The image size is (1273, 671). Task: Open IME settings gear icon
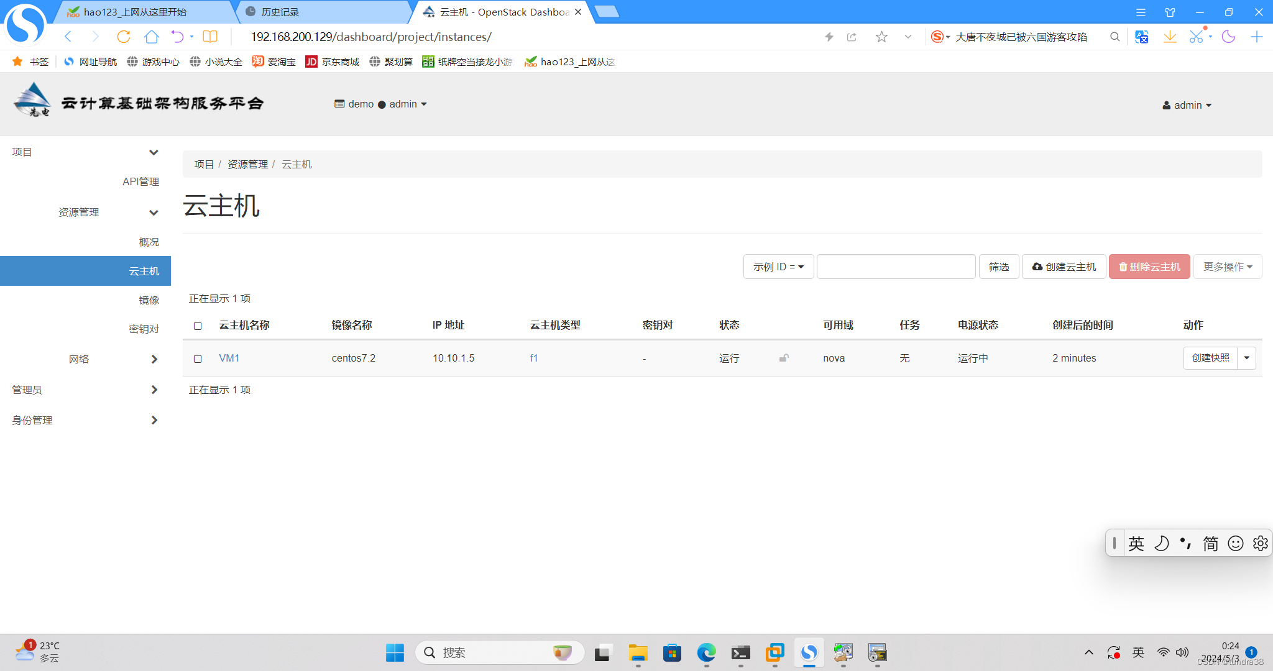tap(1260, 544)
